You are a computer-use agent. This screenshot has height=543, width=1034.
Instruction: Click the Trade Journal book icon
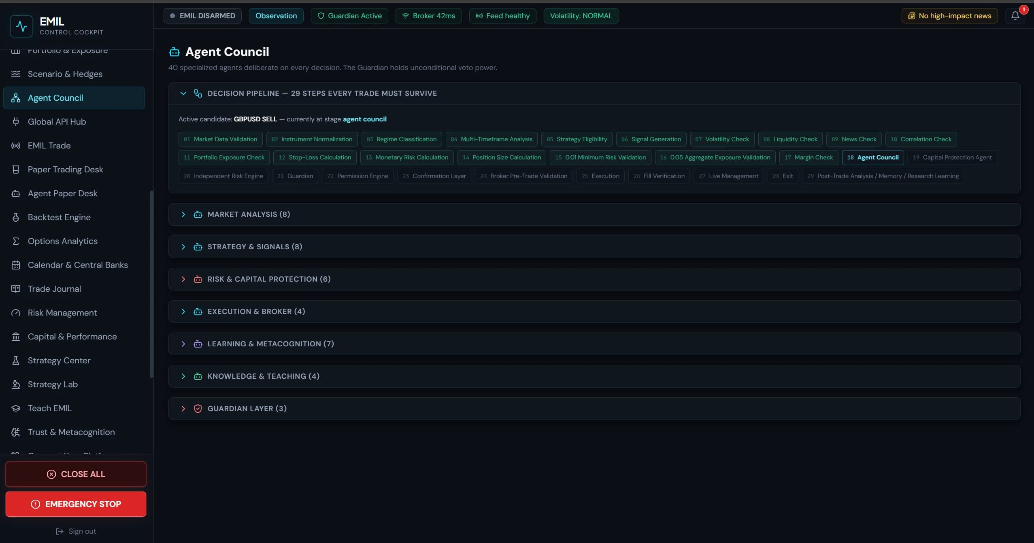[x=16, y=289]
